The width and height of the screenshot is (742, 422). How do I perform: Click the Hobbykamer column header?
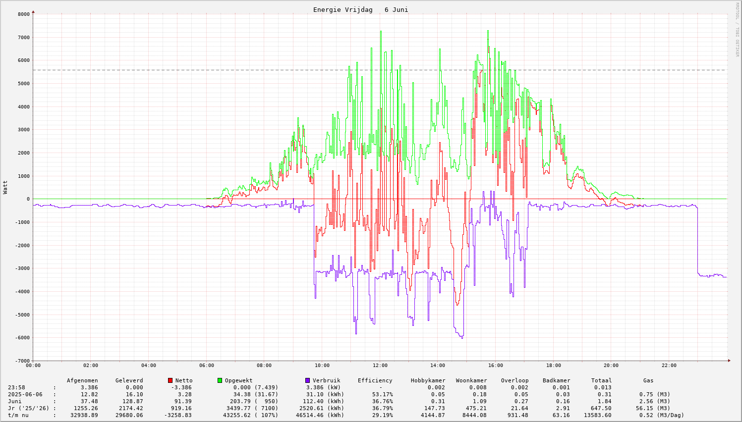[428, 380]
